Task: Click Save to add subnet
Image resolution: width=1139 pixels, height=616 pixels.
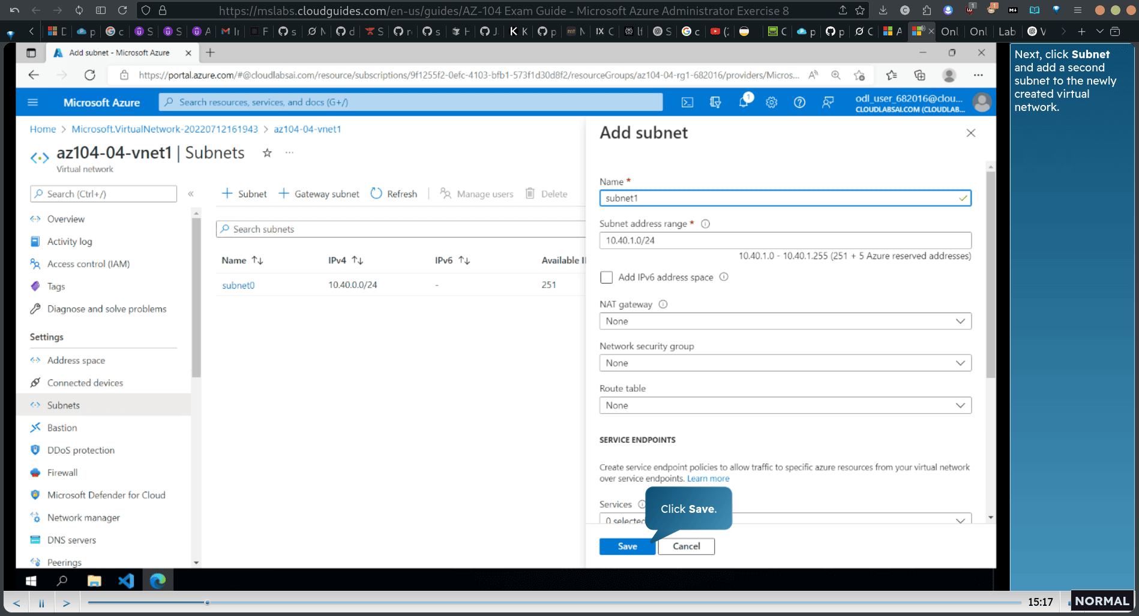Action: tap(627, 546)
